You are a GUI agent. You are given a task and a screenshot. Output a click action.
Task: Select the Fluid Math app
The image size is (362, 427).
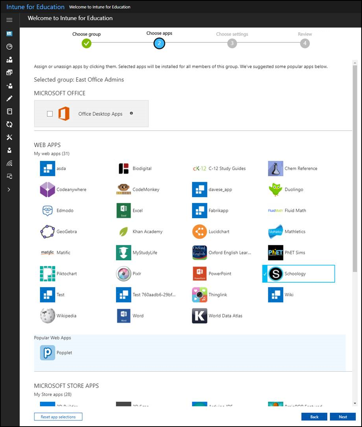click(x=287, y=210)
